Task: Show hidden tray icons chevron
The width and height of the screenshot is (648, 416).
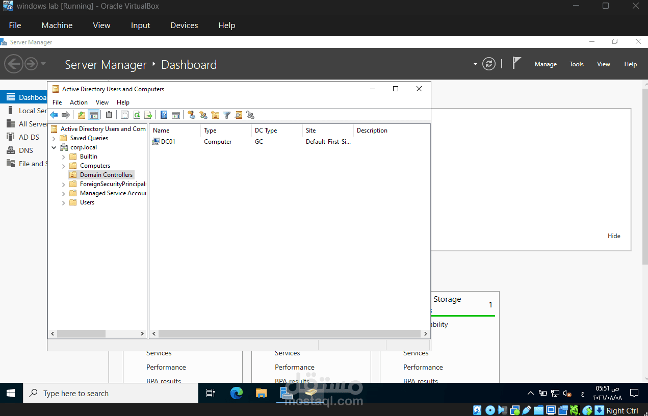Action: click(531, 393)
